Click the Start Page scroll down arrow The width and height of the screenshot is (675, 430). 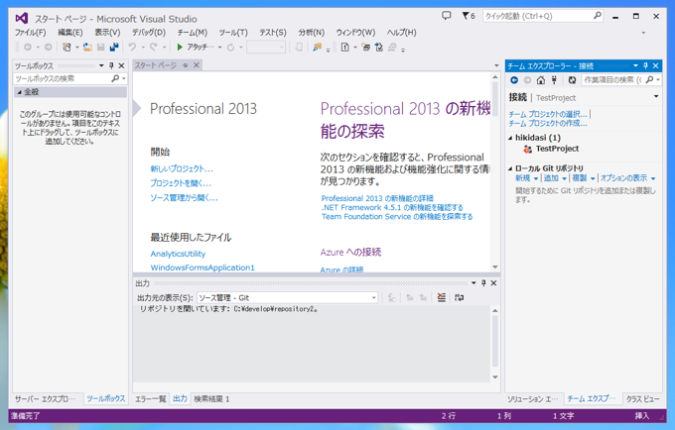(495, 267)
